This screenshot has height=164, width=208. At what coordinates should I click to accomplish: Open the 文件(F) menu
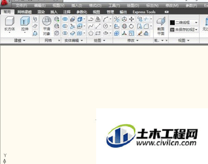point(21,5)
